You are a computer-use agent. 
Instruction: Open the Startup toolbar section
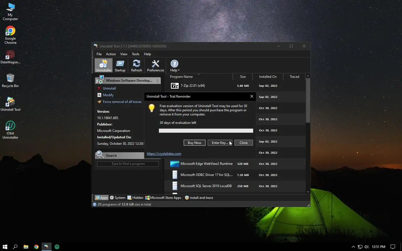point(120,66)
